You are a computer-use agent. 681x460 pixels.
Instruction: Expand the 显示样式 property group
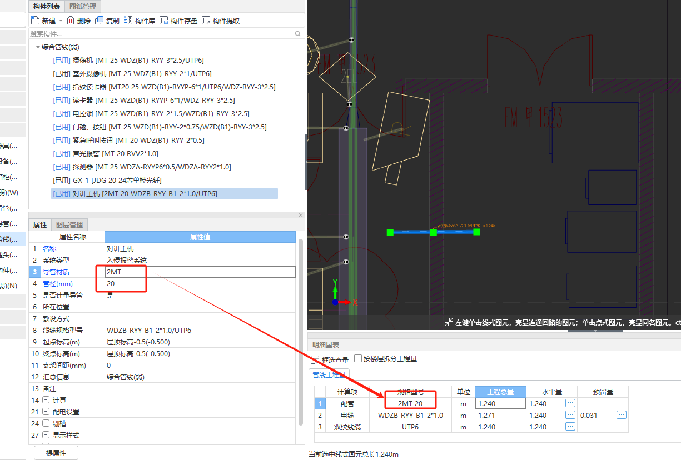pyautogui.click(x=46, y=435)
